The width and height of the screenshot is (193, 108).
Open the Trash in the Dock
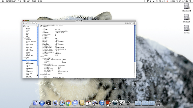(x=158, y=103)
